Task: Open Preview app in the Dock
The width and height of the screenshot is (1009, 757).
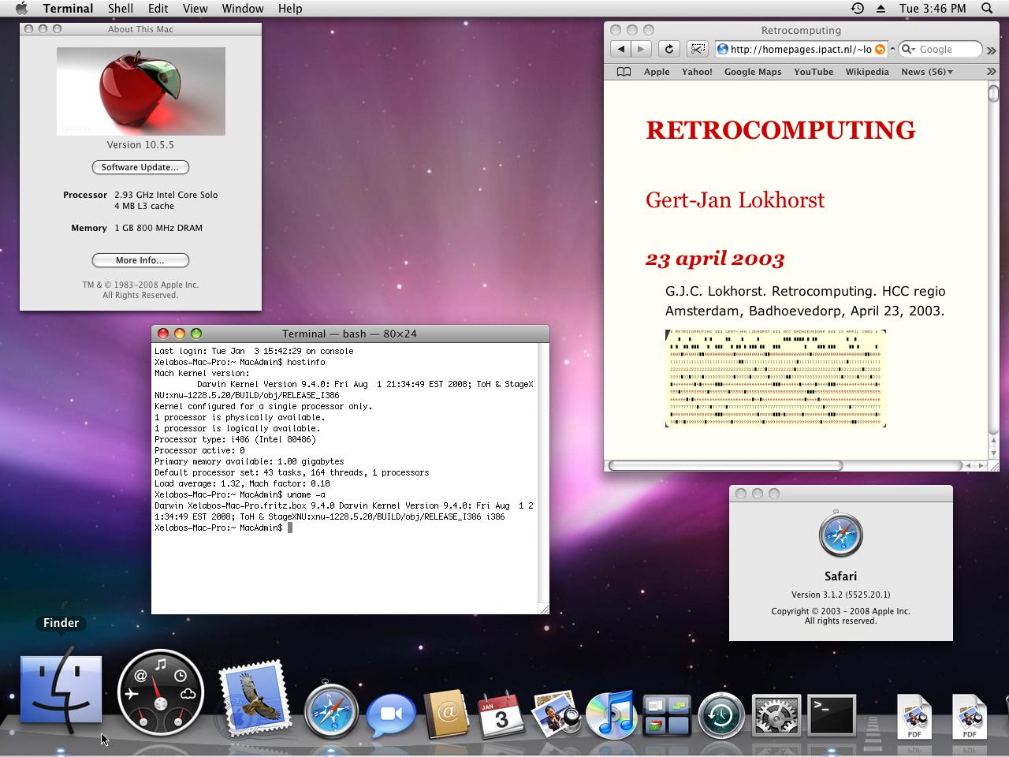Action: (x=556, y=714)
